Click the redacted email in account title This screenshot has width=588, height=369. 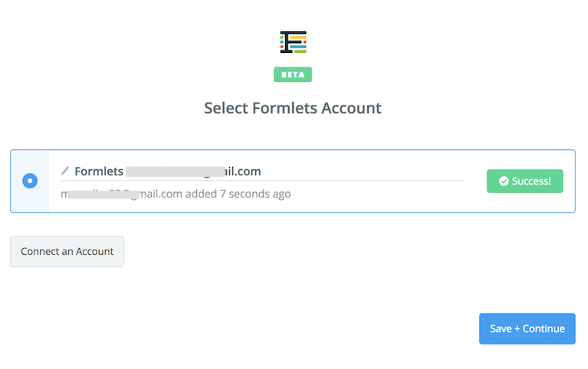pyautogui.click(x=175, y=171)
